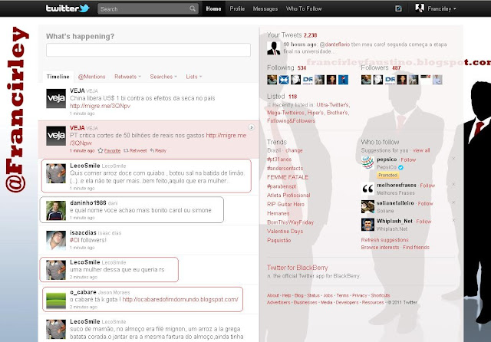Click the Francirley account avatar in top bar
The width and height of the screenshot is (491, 342).
tap(420, 8)
